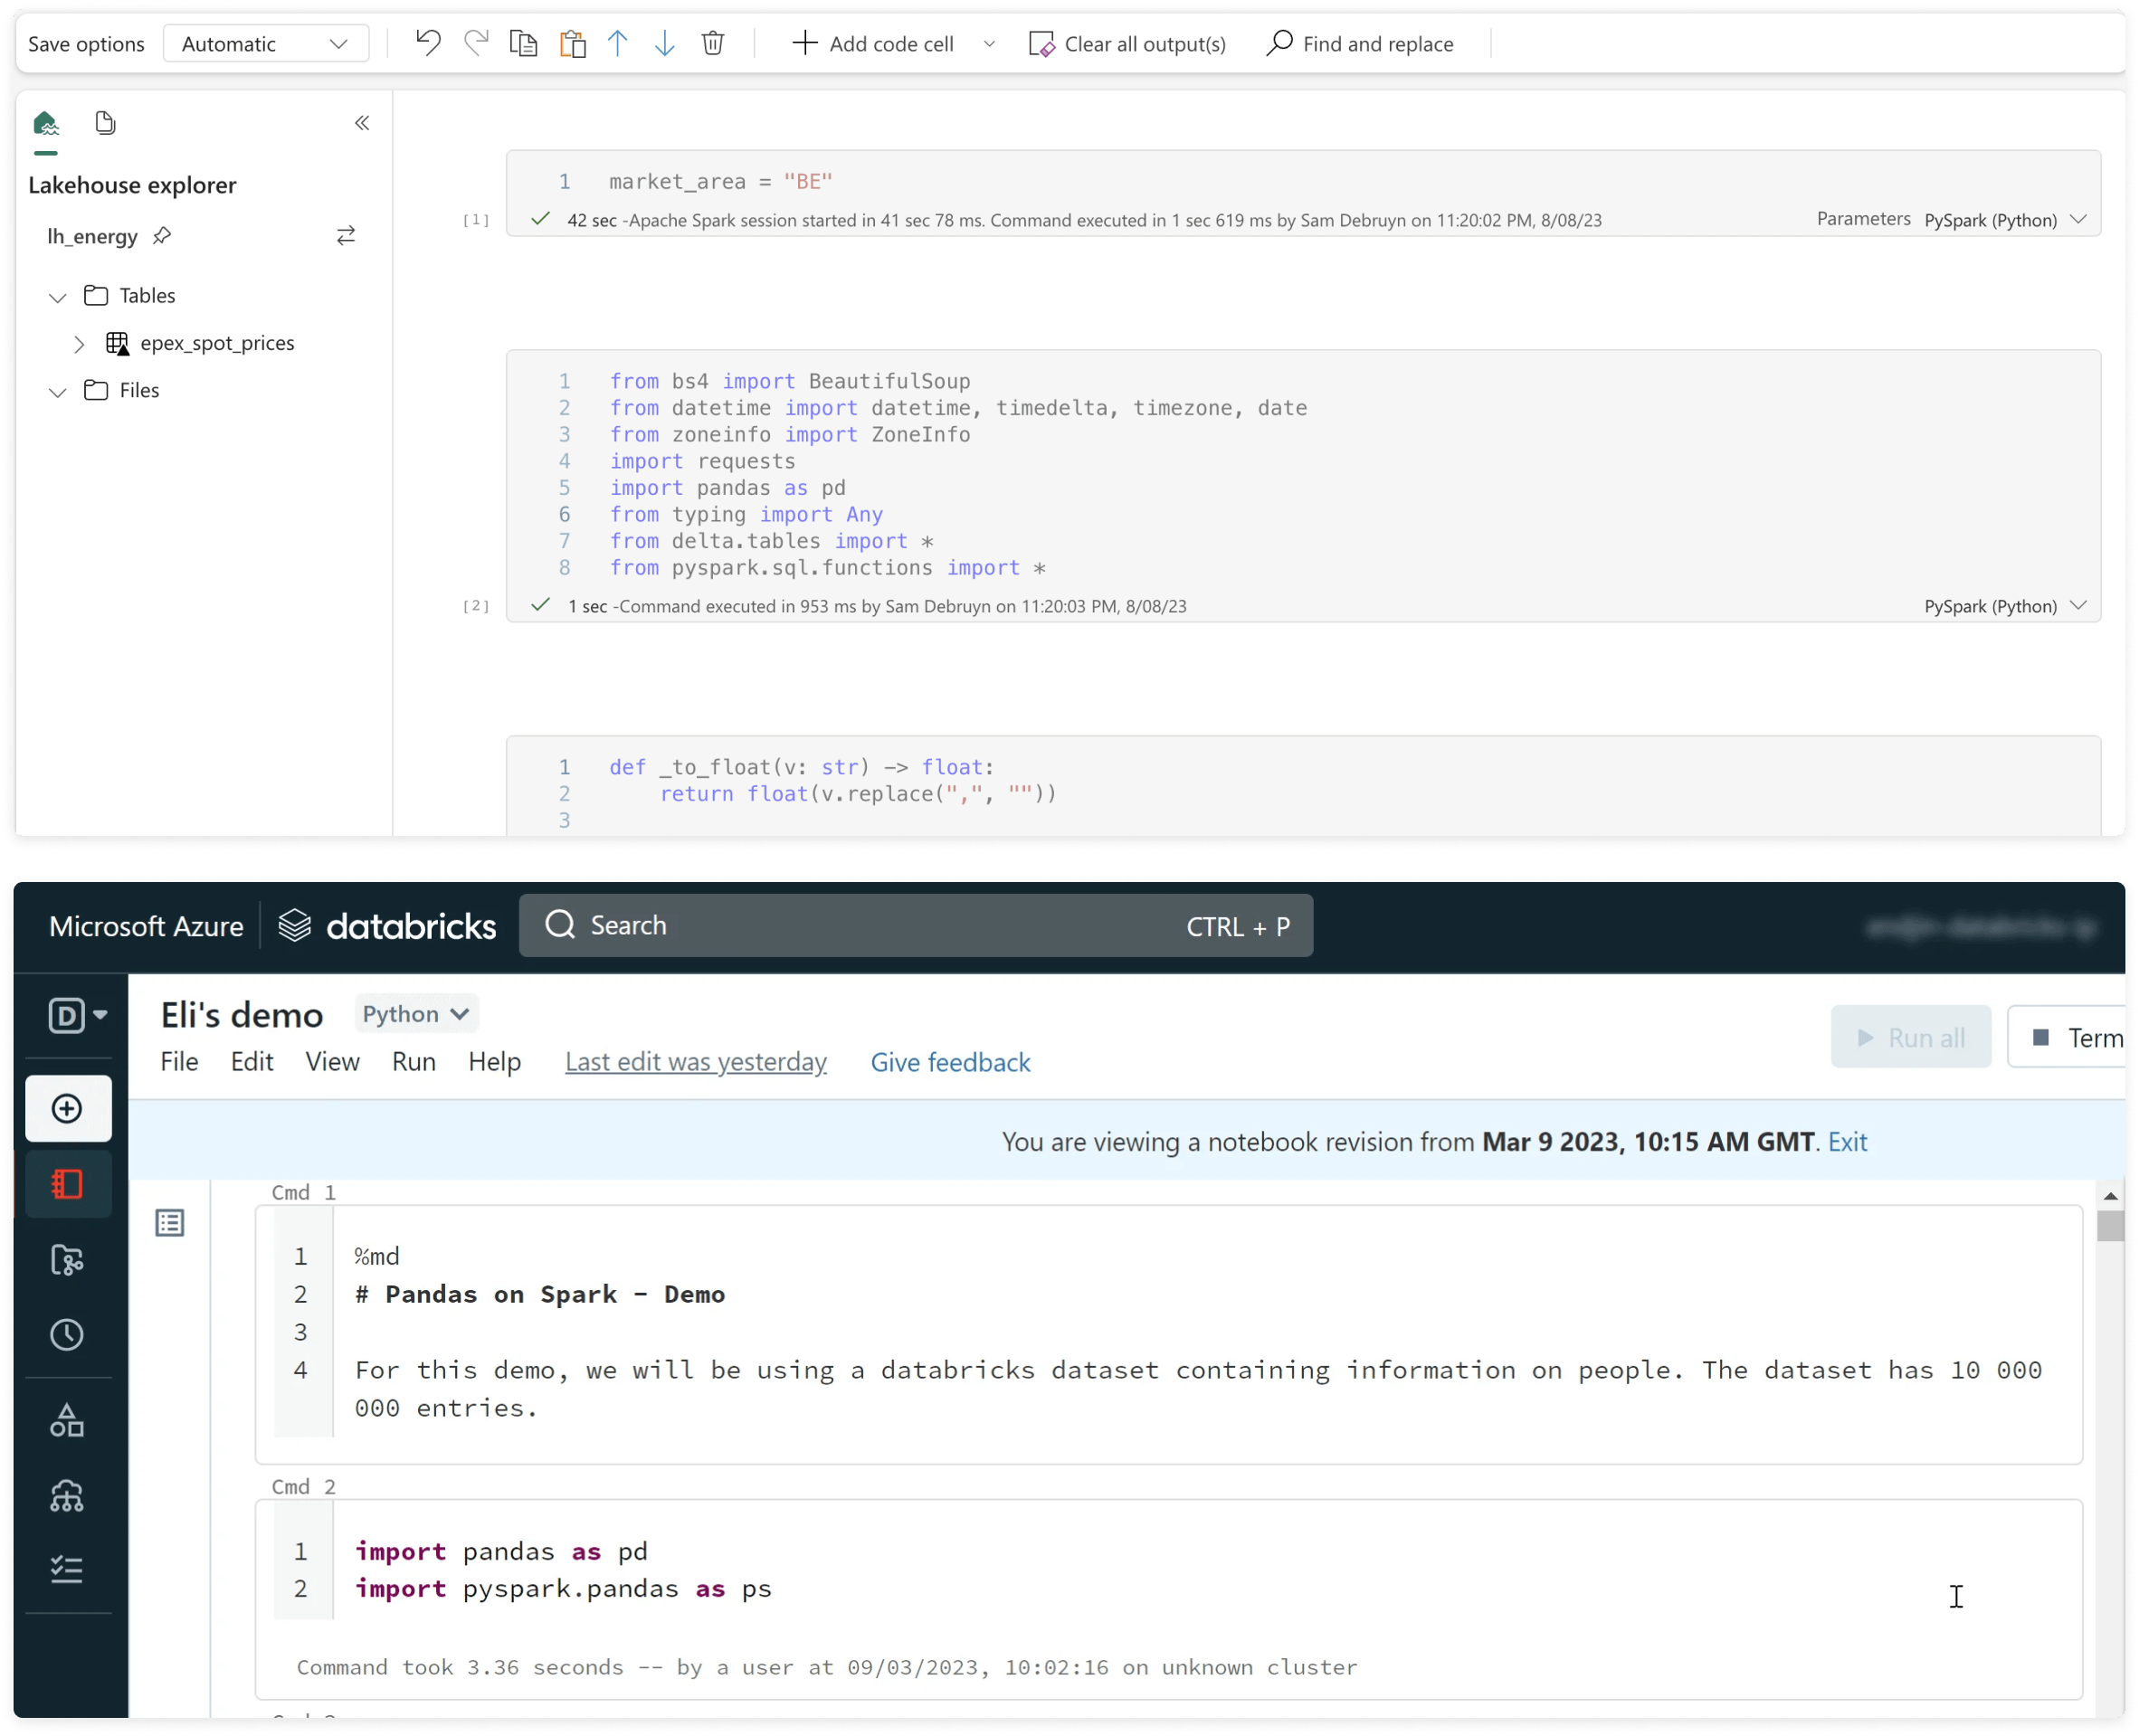Image resolution: width=2139 pixels, height=1736 pixels.
Task: Open the File menu in Databricks
Action: click(179, 1062)
